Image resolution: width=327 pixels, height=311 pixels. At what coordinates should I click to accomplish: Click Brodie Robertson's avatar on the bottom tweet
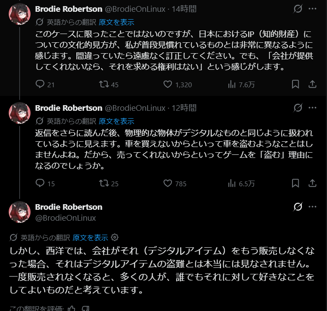point(20,212)
